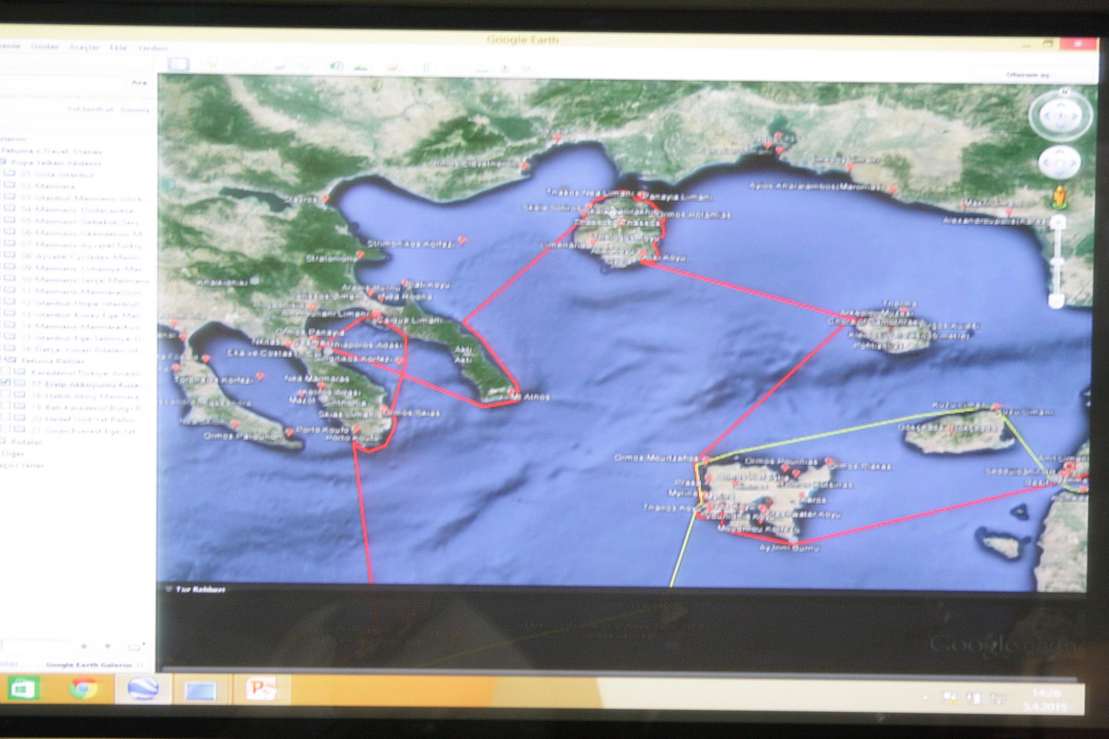This screenshot has width=1109, height=739.
Task: Click the View in Google Maps icon
Action: (528, 67)
